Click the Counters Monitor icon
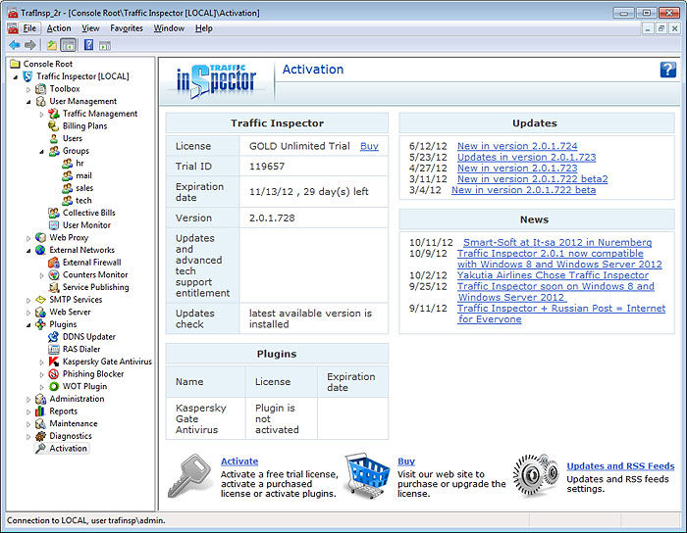The width and height of the screenshot is (687, 533). click(x=53, y=274)
